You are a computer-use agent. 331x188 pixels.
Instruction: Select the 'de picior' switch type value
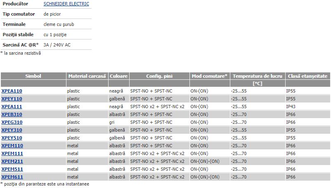(52, 14)
